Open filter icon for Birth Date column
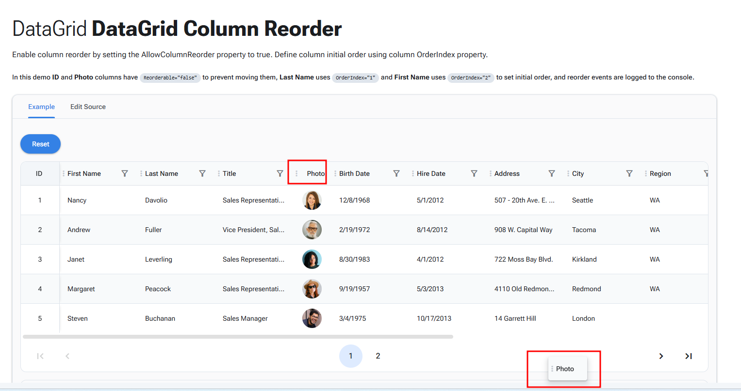The image size is (741, 391). (396, 173)
